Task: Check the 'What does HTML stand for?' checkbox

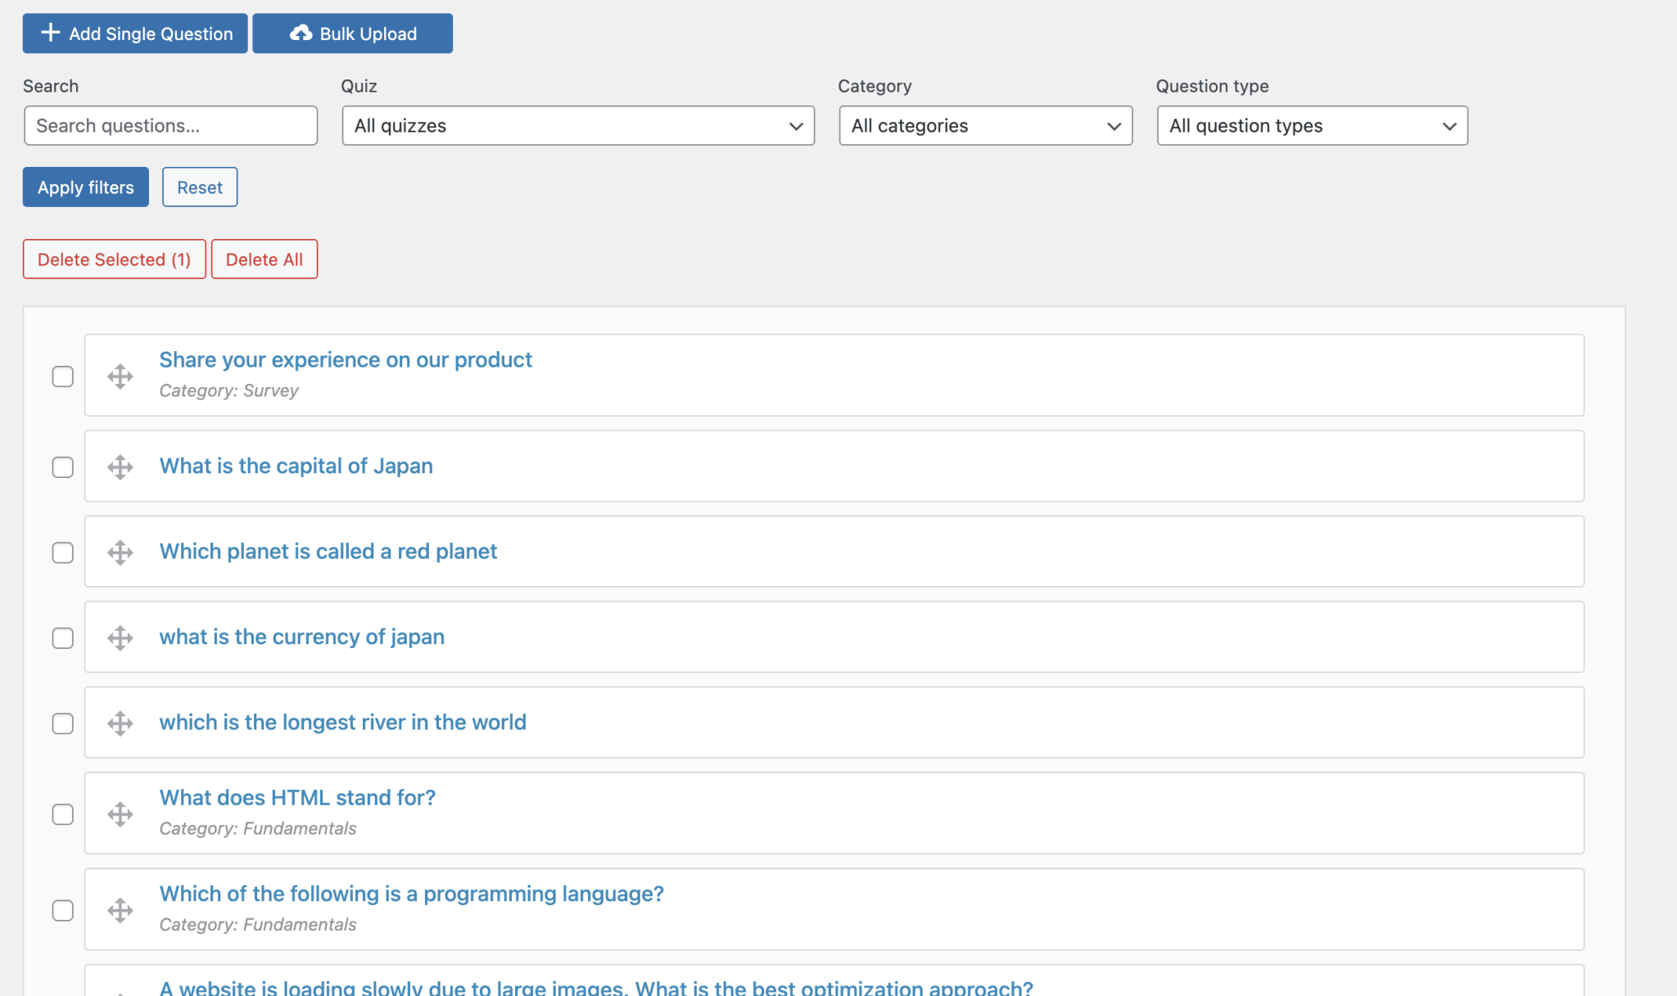Action: pos(63,814)
